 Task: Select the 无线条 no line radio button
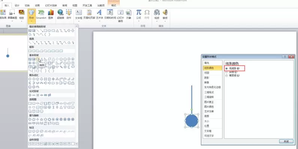[226, 68]
